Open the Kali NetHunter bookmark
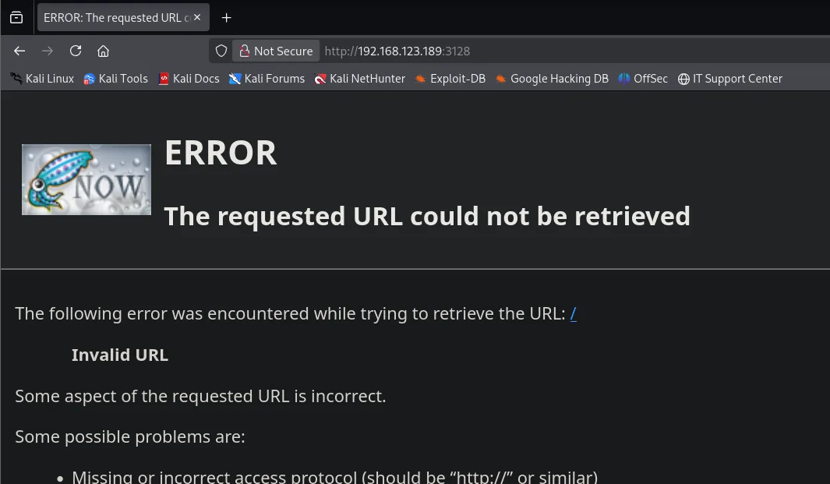The width and height of the screenshot is (830, 484). point(360,79)
